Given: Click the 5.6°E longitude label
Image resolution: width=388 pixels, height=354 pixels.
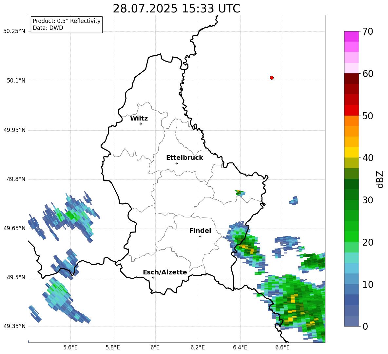Looking at the screenshot, I should (x=70, y=347).
